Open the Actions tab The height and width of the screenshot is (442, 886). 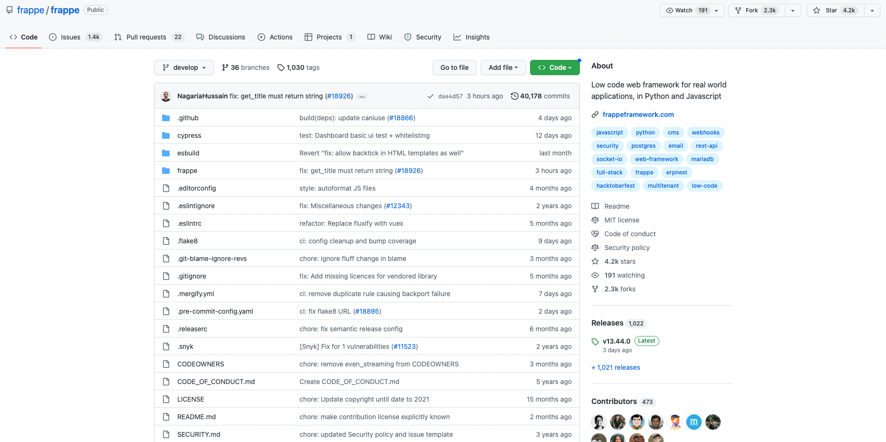tap(275, 37)
